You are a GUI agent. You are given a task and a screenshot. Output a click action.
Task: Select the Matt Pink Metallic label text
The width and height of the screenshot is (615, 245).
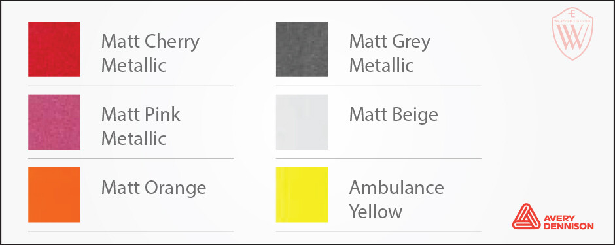click(x=141, y=126)
